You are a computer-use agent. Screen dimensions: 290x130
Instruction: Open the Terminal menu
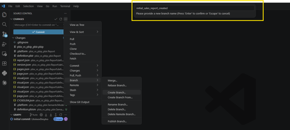tap(65, 6)
